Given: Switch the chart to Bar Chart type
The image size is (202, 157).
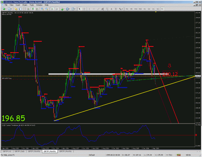Looking at the screenshot, I should pos(28,9).
